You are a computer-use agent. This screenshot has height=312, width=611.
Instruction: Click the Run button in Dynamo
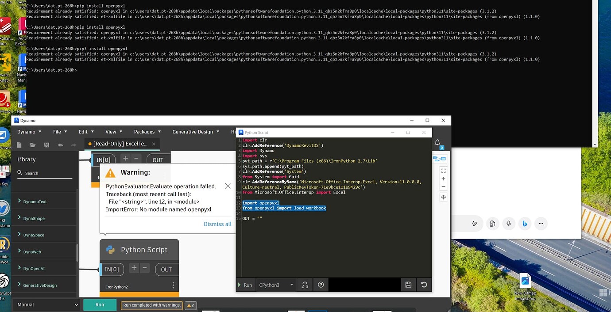point(100,304)
